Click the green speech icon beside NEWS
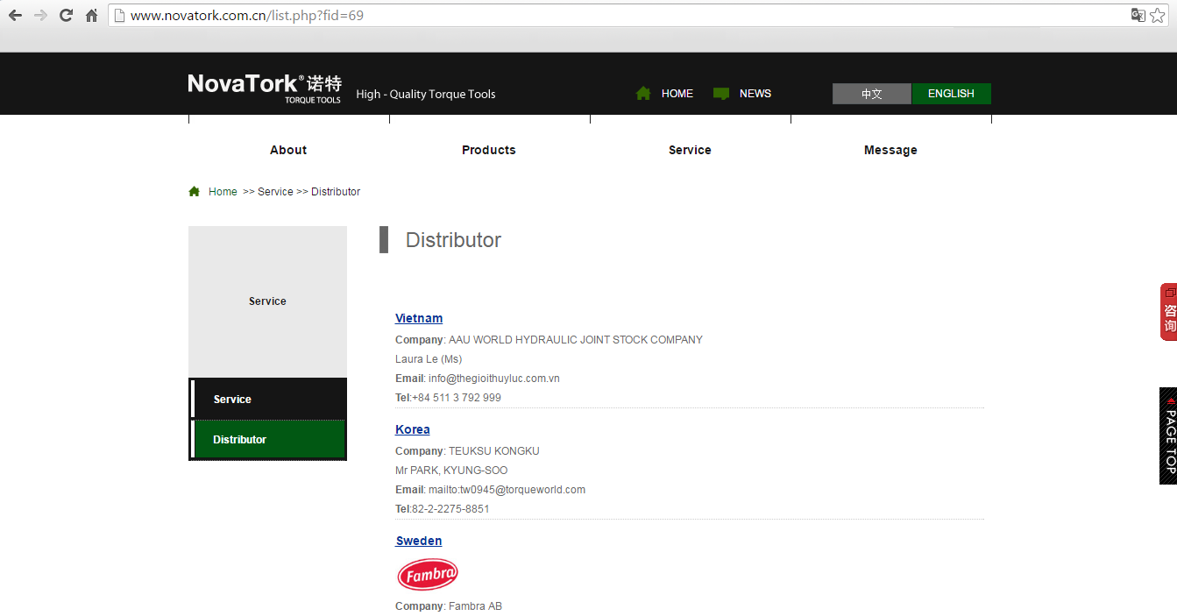This screenshot has height=616, width=1177. (x=721, y=94)
